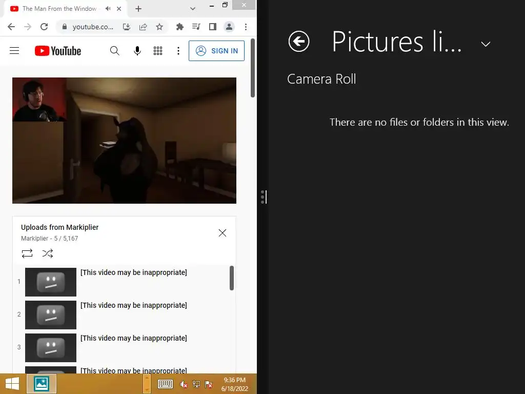Click the video player
The image size is (525, 394).
coord(124,141)
